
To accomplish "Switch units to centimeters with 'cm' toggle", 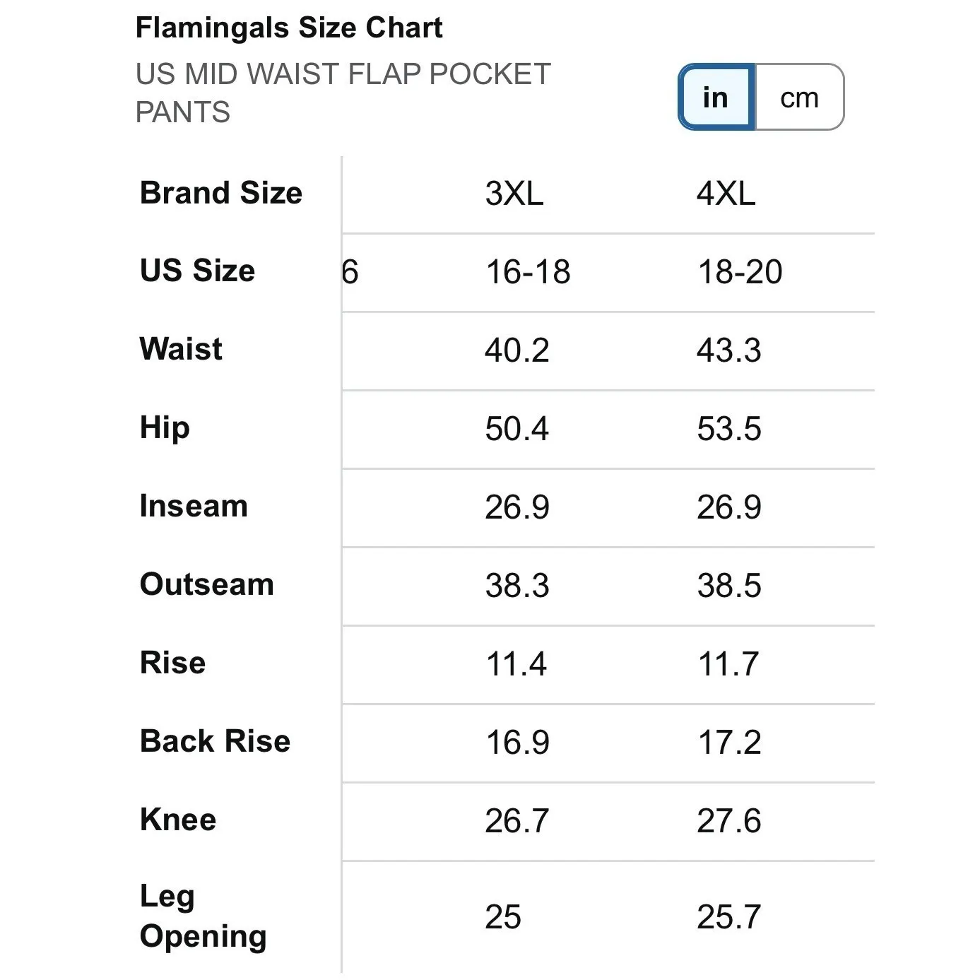I will tap(799, 98).
